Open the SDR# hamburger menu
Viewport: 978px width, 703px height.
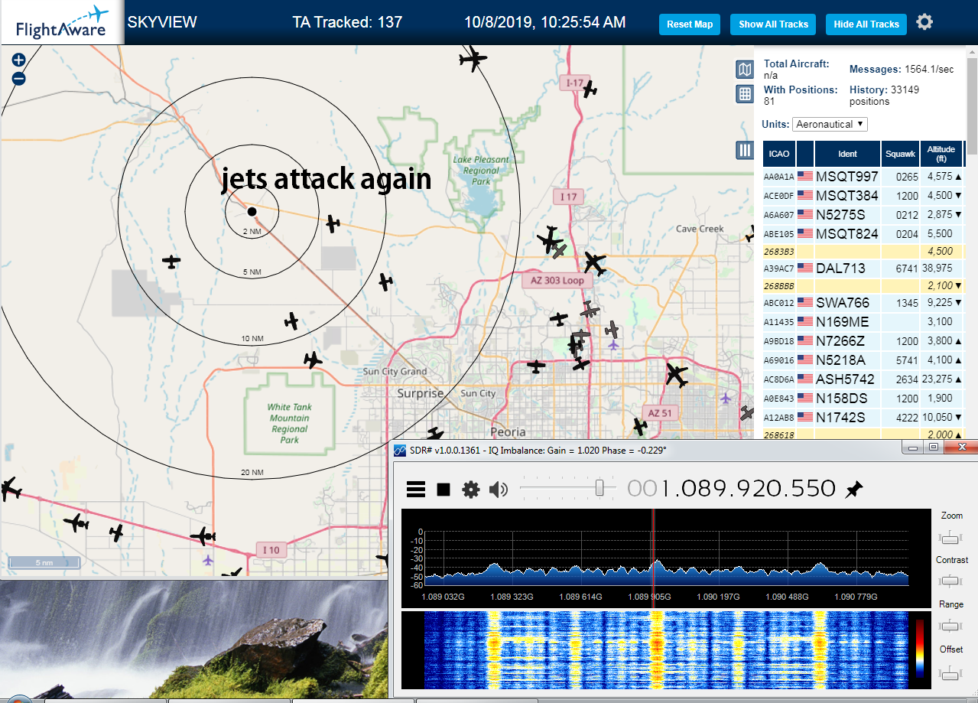pyautogui.click(x=415, y=490)
